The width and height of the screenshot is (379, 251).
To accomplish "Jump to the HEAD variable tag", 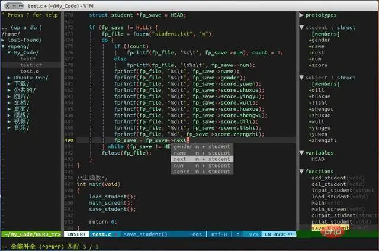I will 318,159.
